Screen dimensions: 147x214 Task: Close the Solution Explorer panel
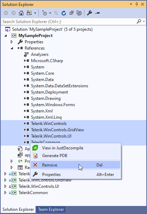click(142, 5)
